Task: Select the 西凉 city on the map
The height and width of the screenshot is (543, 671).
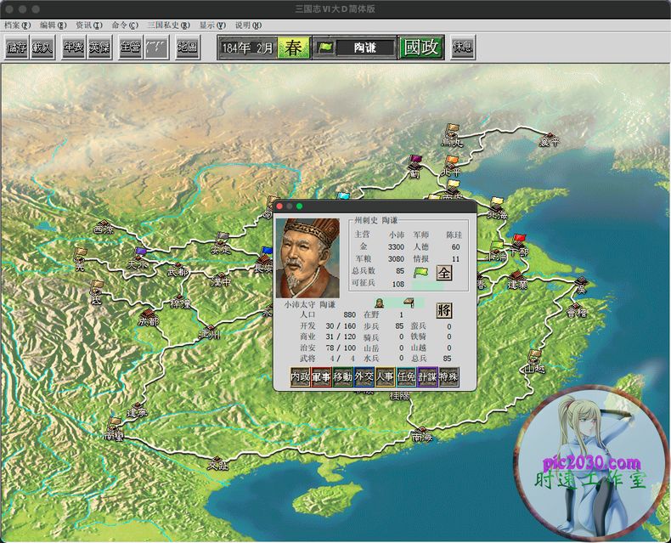Action: coord(104,228)
